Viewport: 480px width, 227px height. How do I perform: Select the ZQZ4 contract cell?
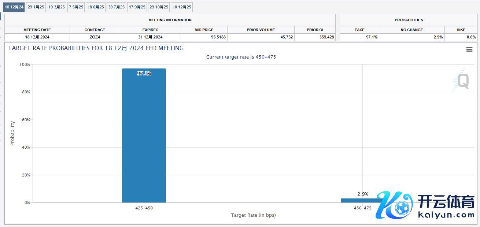pos(95,37)
